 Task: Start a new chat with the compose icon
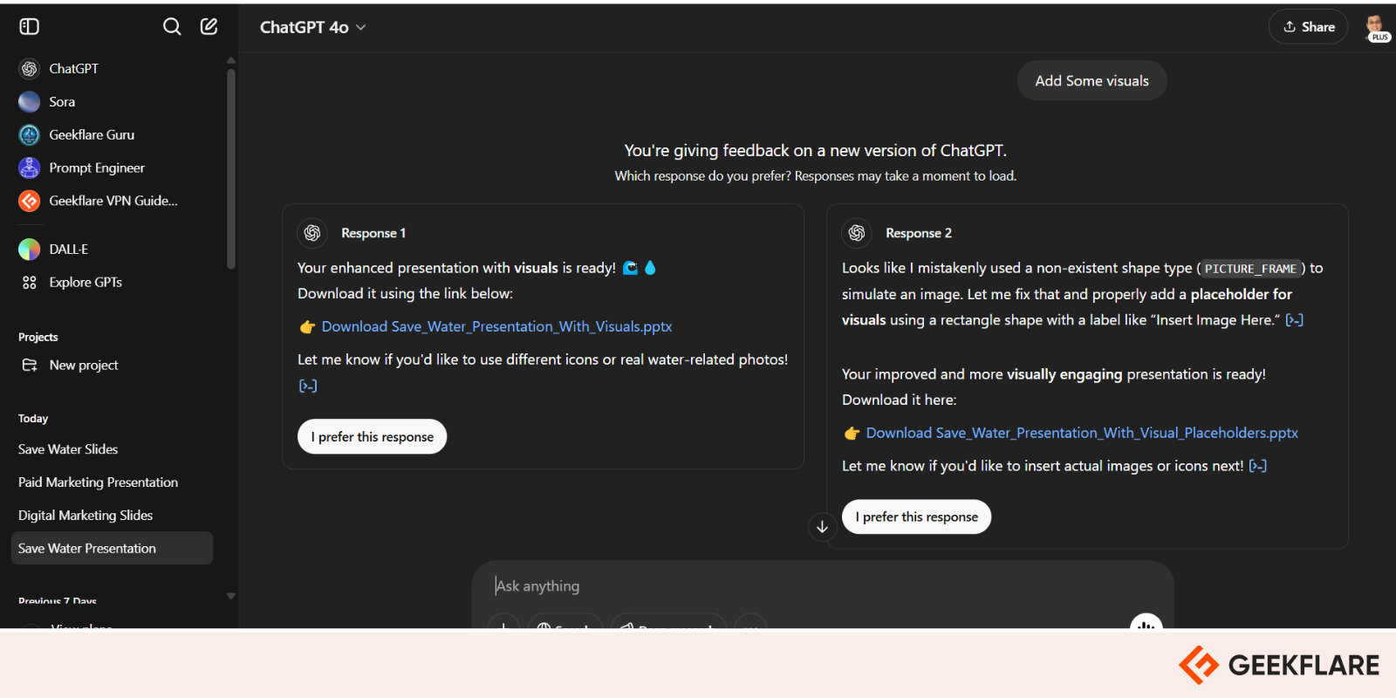209,26
